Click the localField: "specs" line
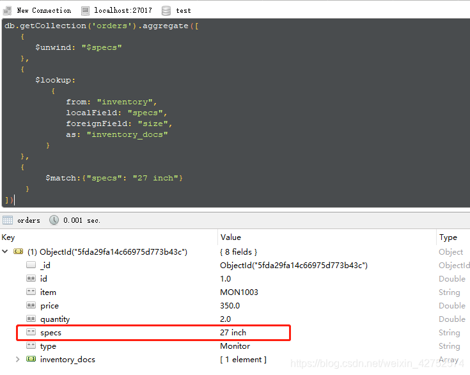Image resolution: width=470 pixels, height=375 pixels. click(116, 113)
